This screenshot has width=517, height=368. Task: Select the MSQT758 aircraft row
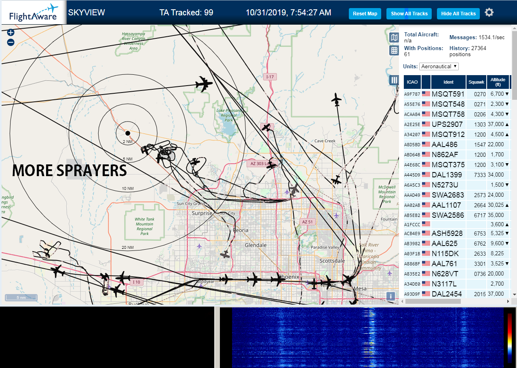click(x=457, y=114)
